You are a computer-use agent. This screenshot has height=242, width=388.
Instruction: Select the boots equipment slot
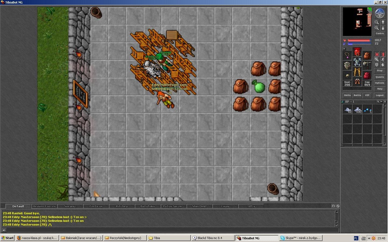pyautogui.click(x=357, y=82)
